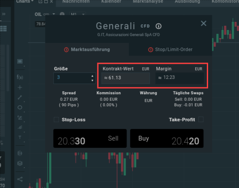The height and width of the screenshot is (188, 239).
Task: Click the 78.84 OIL price label
Action: [40, 24]
